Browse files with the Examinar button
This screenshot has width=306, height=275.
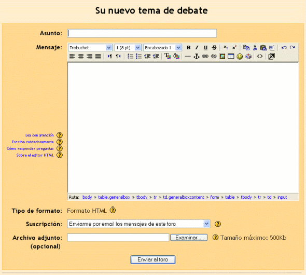point(189,238)
